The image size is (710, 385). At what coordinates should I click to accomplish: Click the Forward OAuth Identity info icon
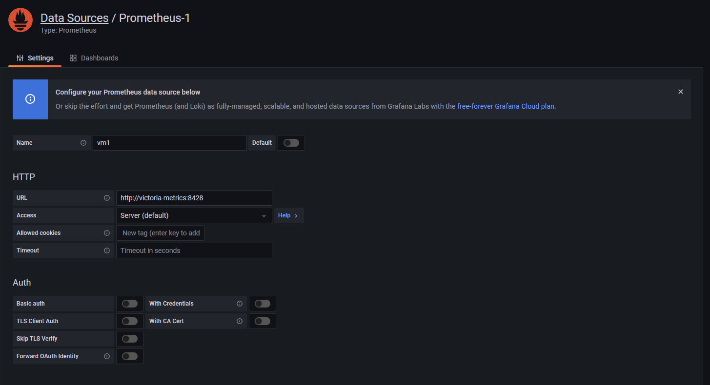[x=107, y=356]
